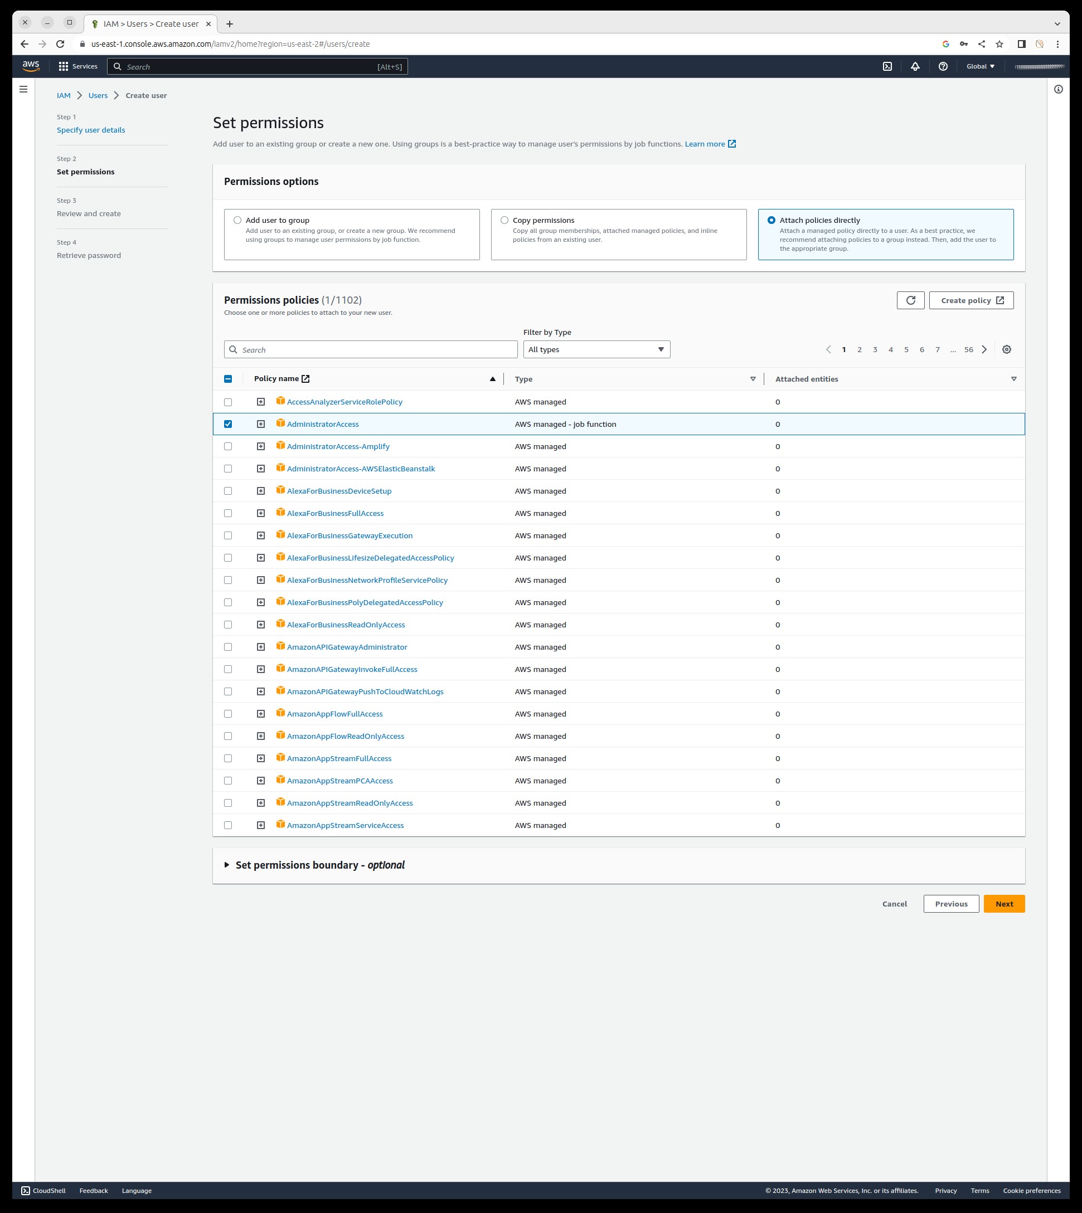
Task: Open the Type column filter arrow
Action: 753,378
